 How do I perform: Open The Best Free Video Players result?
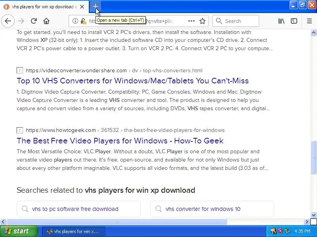point(120,141)
